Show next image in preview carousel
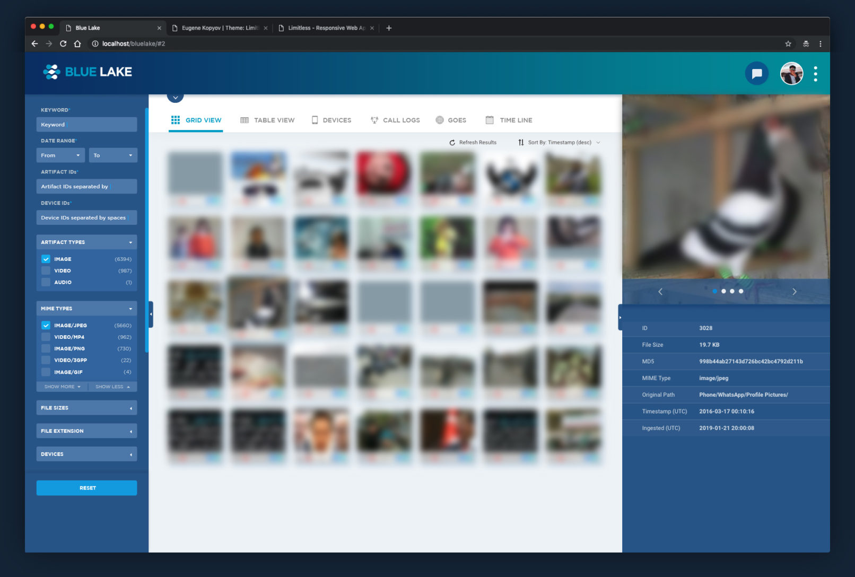This screenshot has width=855, height=577. tap(794, 292)
